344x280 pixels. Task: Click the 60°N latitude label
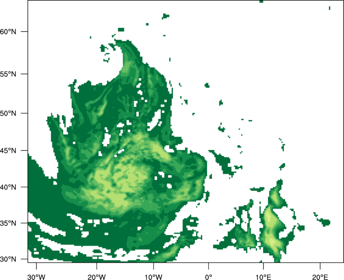[x=8, y=31]
